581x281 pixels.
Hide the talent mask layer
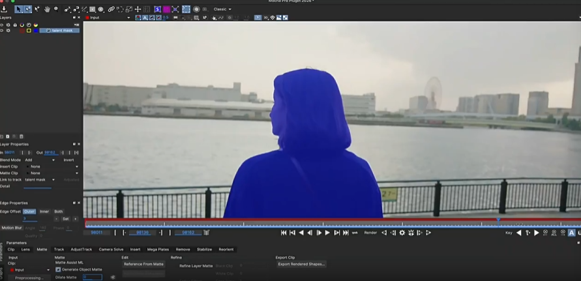tap(2, 31)
